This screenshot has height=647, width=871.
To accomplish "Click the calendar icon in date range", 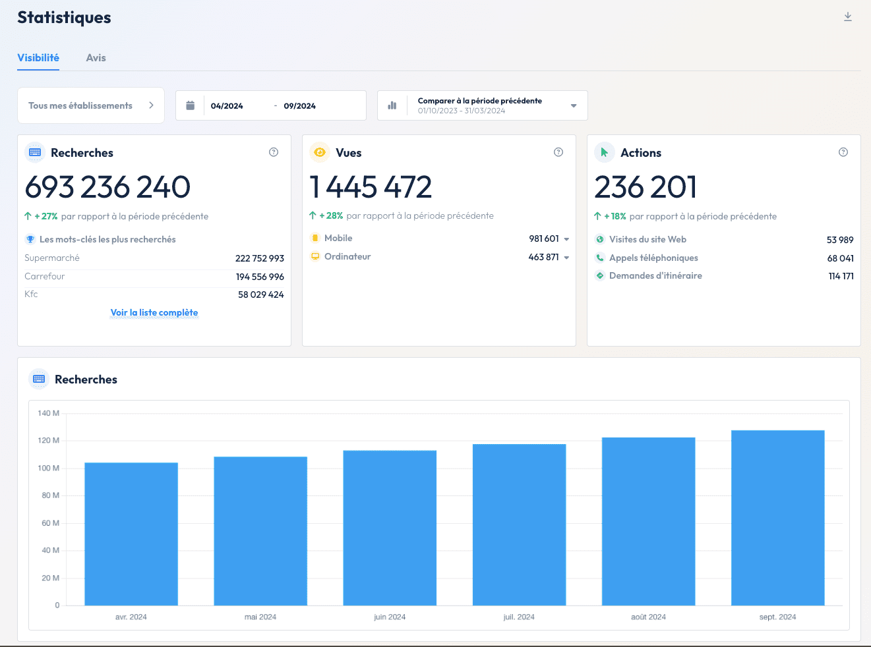I will (x=191, y=105).
